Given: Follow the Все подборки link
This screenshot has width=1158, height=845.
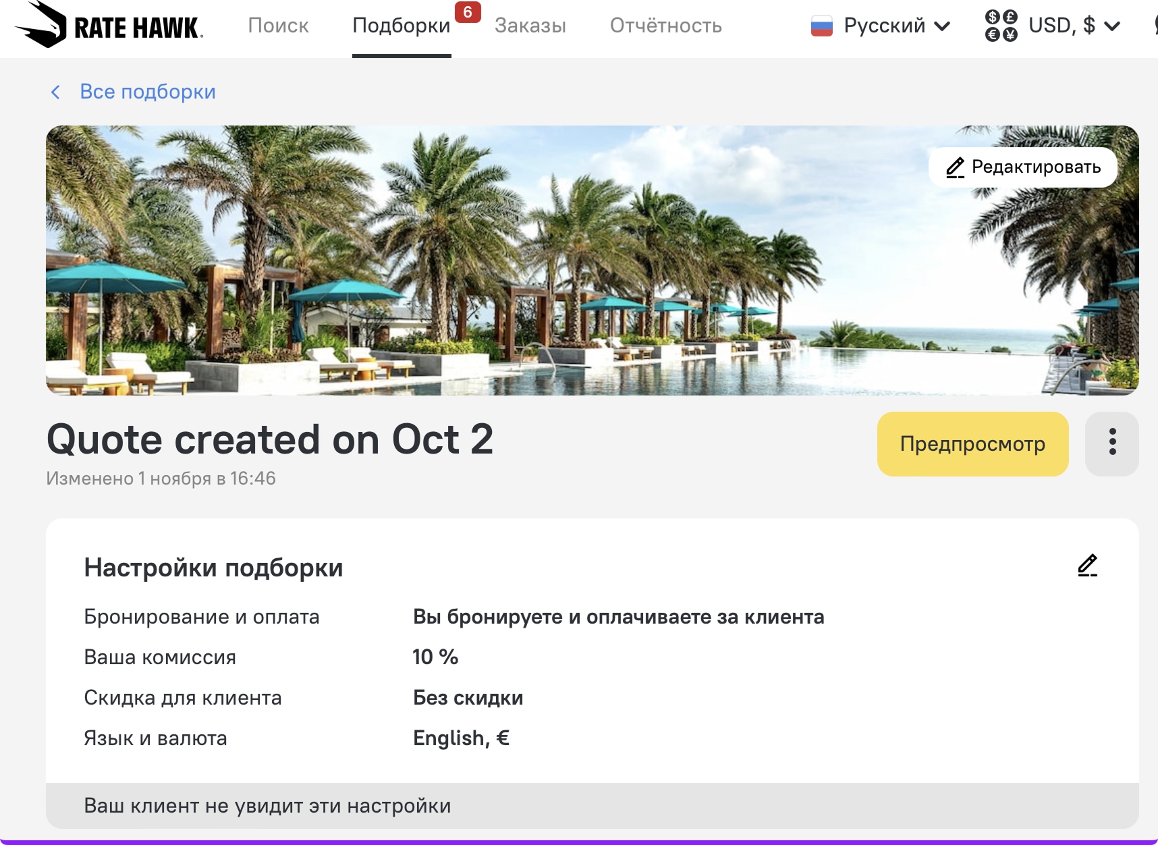Looking at the screenshot, I should pos(147,92).
